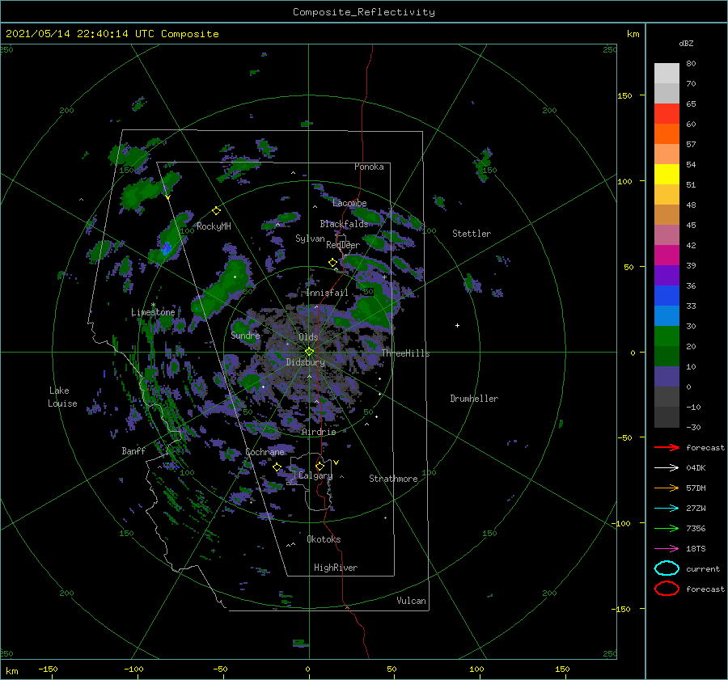Click the yellow diamond marker below Cochrane
Viewport: 728px width, 680px height.
pos(277,467)
